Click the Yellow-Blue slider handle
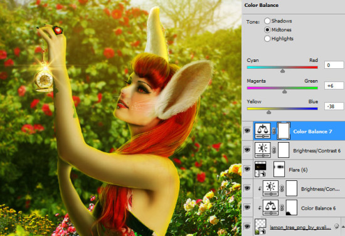345x236 pixels. (268, 112)
